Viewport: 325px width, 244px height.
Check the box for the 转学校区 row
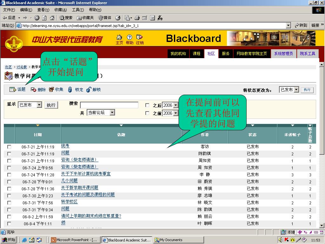(x=9, y=203)
